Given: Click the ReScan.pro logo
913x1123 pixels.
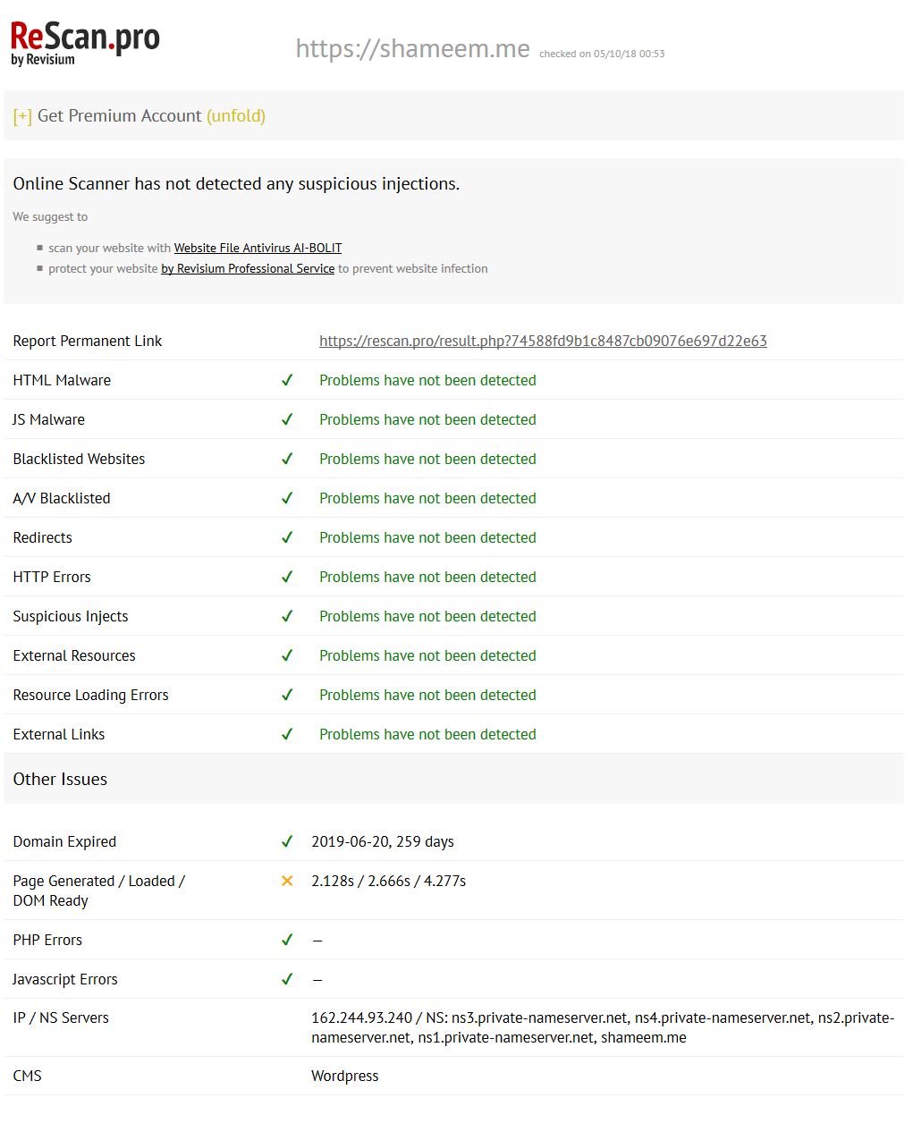Looking at the screenshot, I should [x=85, y=43].
